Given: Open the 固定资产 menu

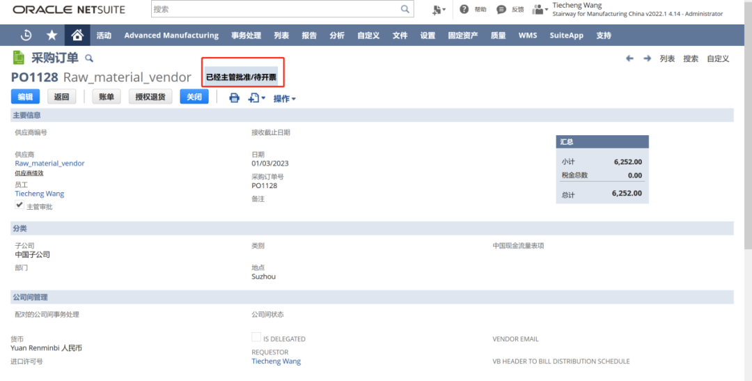Looking at the screenshot, I should pyautogui.click(x=463, y=35).
